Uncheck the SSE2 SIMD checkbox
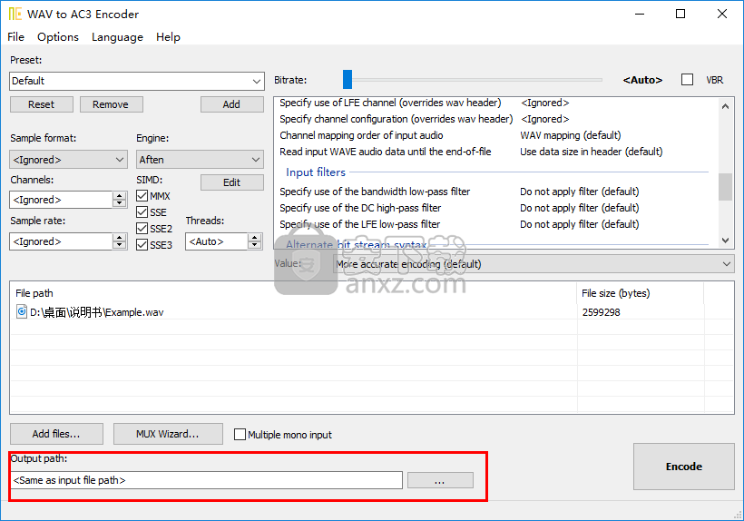Viewport: 744px width, 521px height. [142, 228]
